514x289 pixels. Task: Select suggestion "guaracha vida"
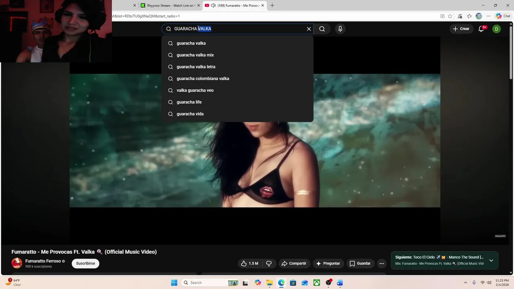click(237, 114)
